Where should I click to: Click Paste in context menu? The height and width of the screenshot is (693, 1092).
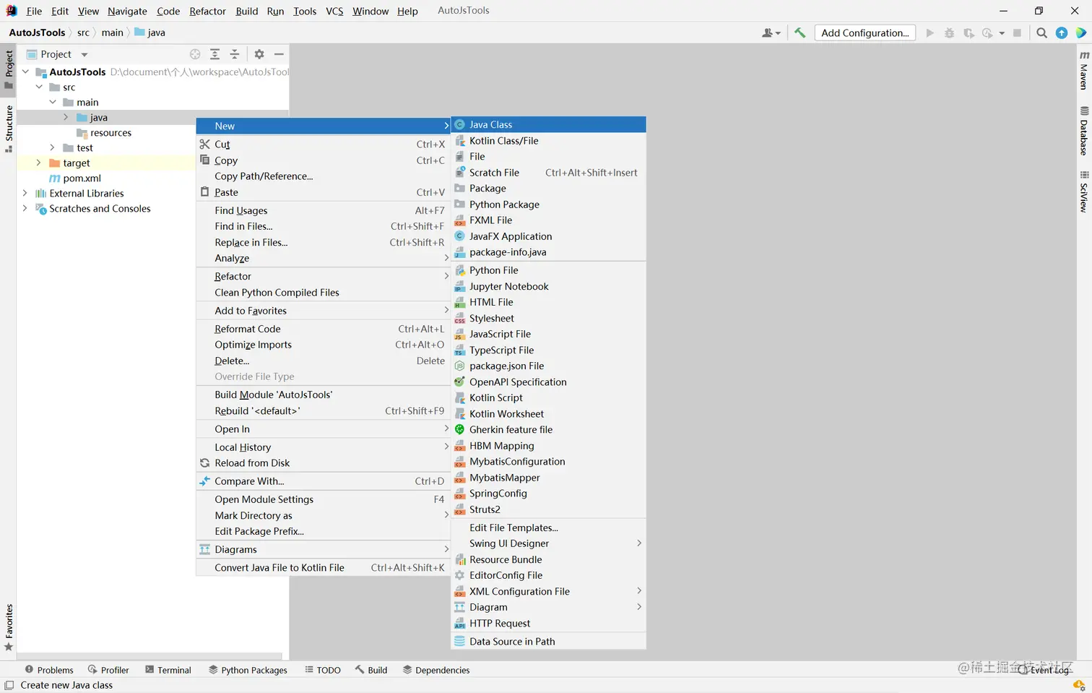tap(323, 192)
